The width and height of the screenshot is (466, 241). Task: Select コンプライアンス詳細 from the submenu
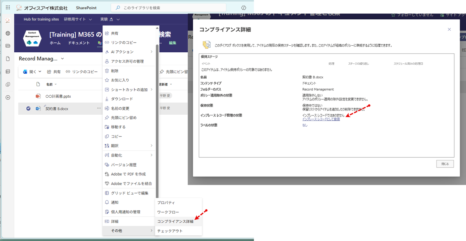tap(175, 221)
